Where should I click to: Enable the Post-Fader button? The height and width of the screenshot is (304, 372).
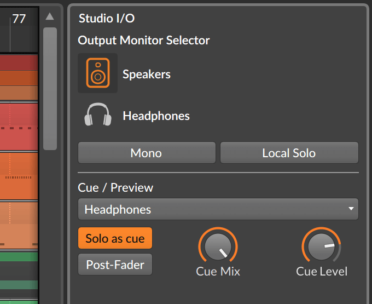[x=115, y=265]
